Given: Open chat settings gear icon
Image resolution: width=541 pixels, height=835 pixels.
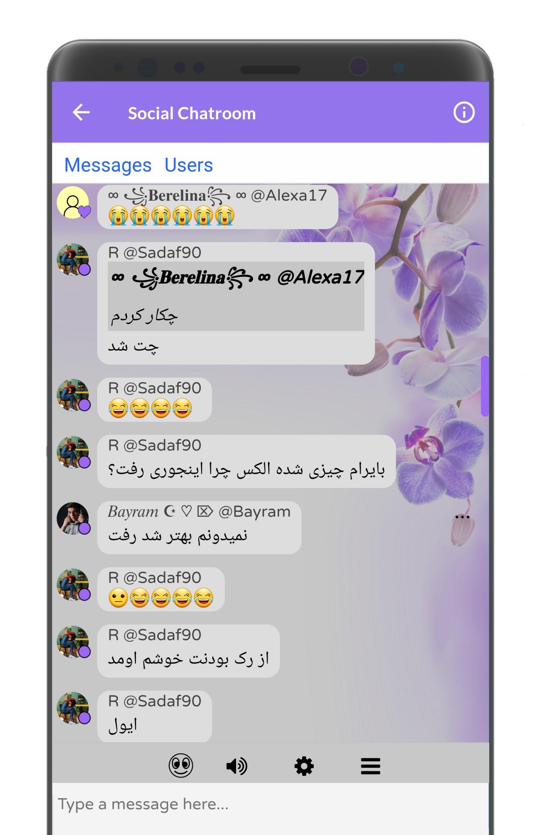Looking at the screenshot, I should tap(304, 766).
